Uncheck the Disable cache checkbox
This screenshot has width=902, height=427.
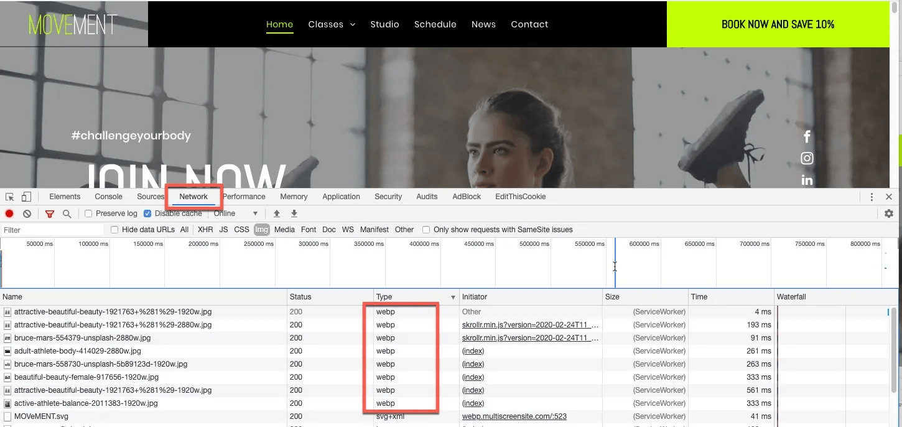(x=147, y=213)
